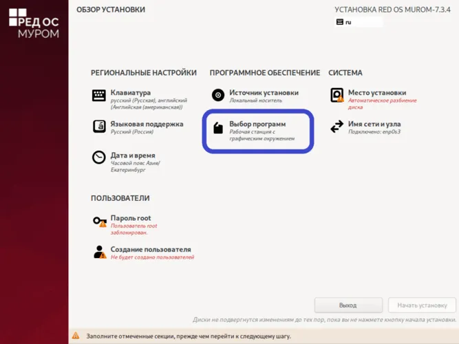Click the clock icon for Дата и время

[99, 158]
